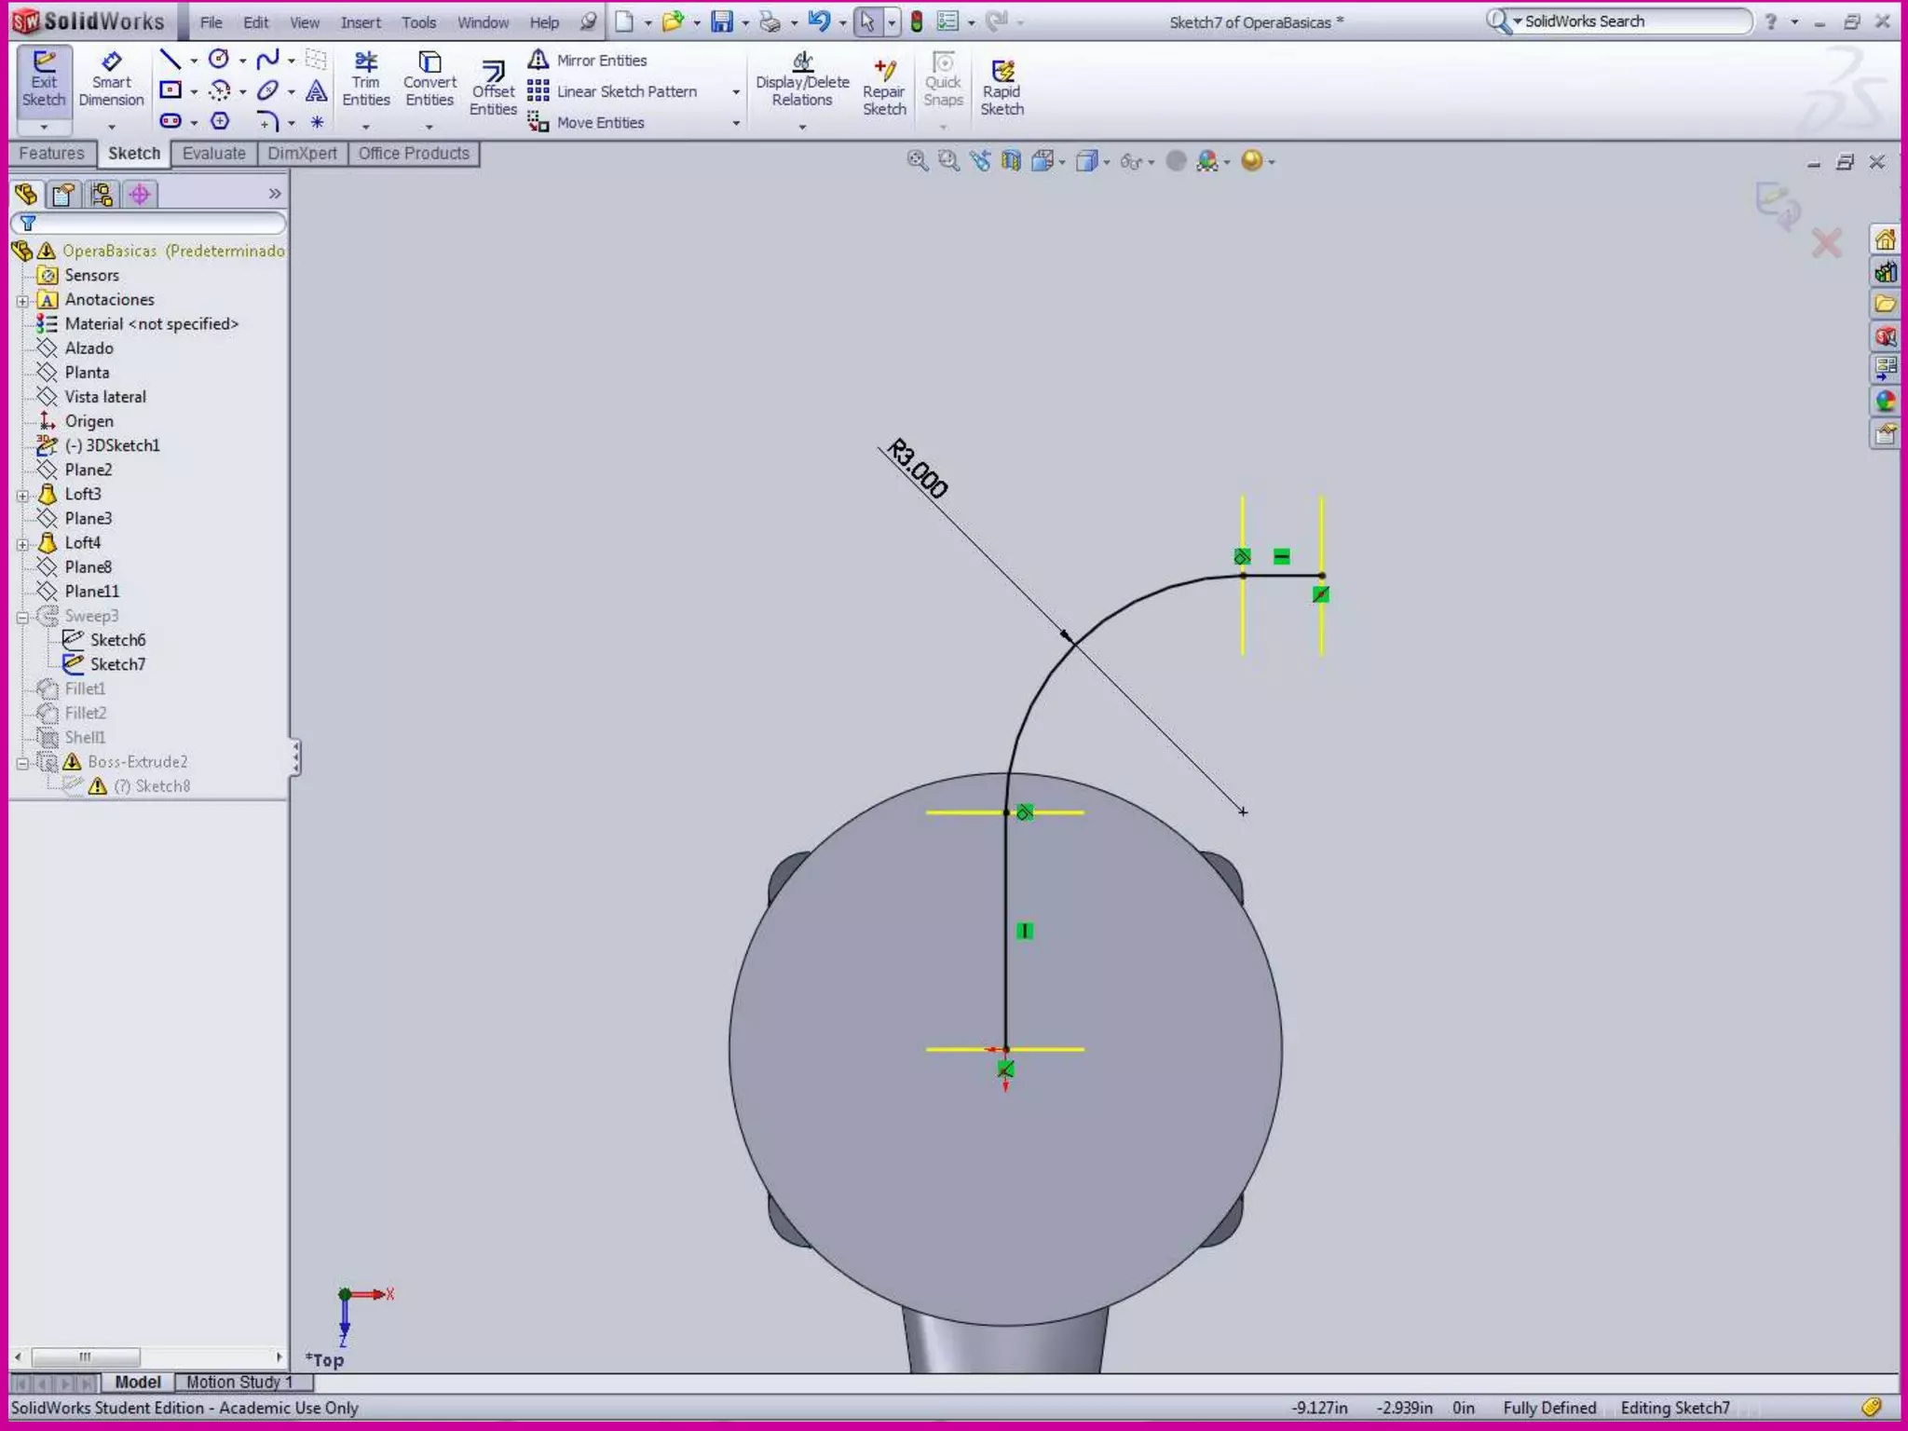
Task: Click the Smart Dimension tool
Action: pos(111,80)
